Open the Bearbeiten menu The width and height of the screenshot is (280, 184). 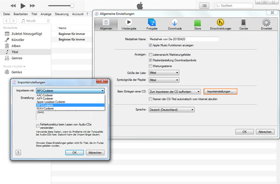coord(21,14)
